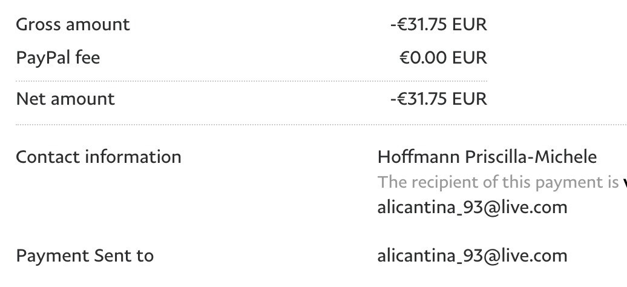
Task: Click the €0.00 PayPal fee value
Action: pos(425,58)
